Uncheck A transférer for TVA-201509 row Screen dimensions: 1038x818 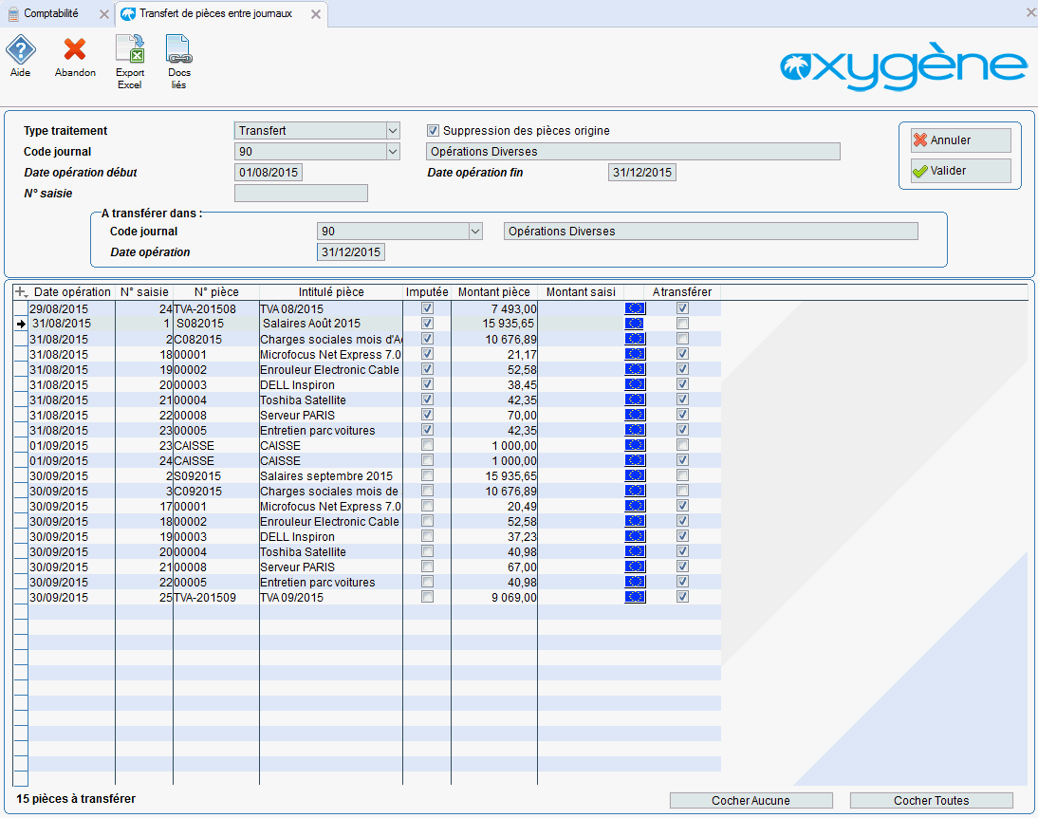point(682,598)
